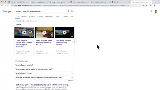
Task: Open 'Self-driving Cars — Advanced computer vision' result
Action: pos(43,85)
